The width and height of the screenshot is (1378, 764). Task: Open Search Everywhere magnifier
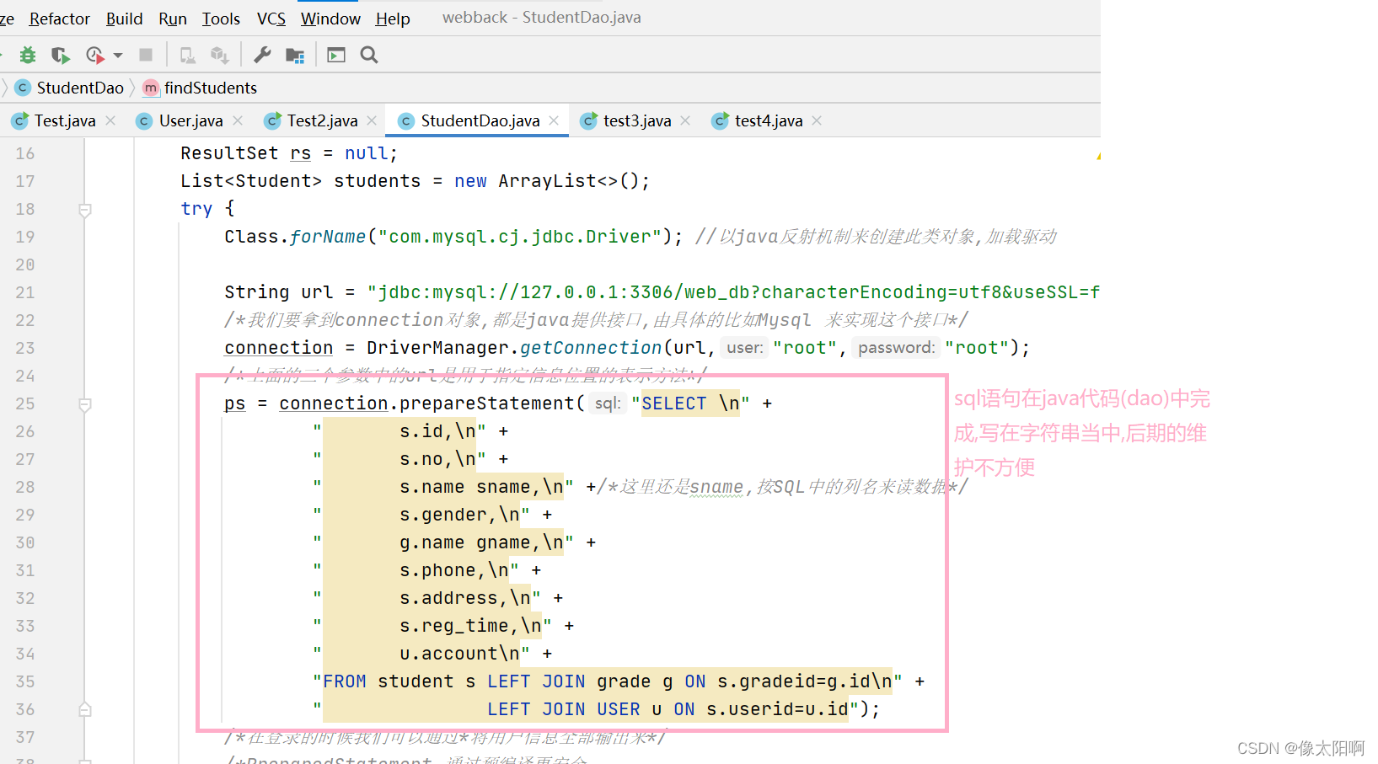[369, 55]
